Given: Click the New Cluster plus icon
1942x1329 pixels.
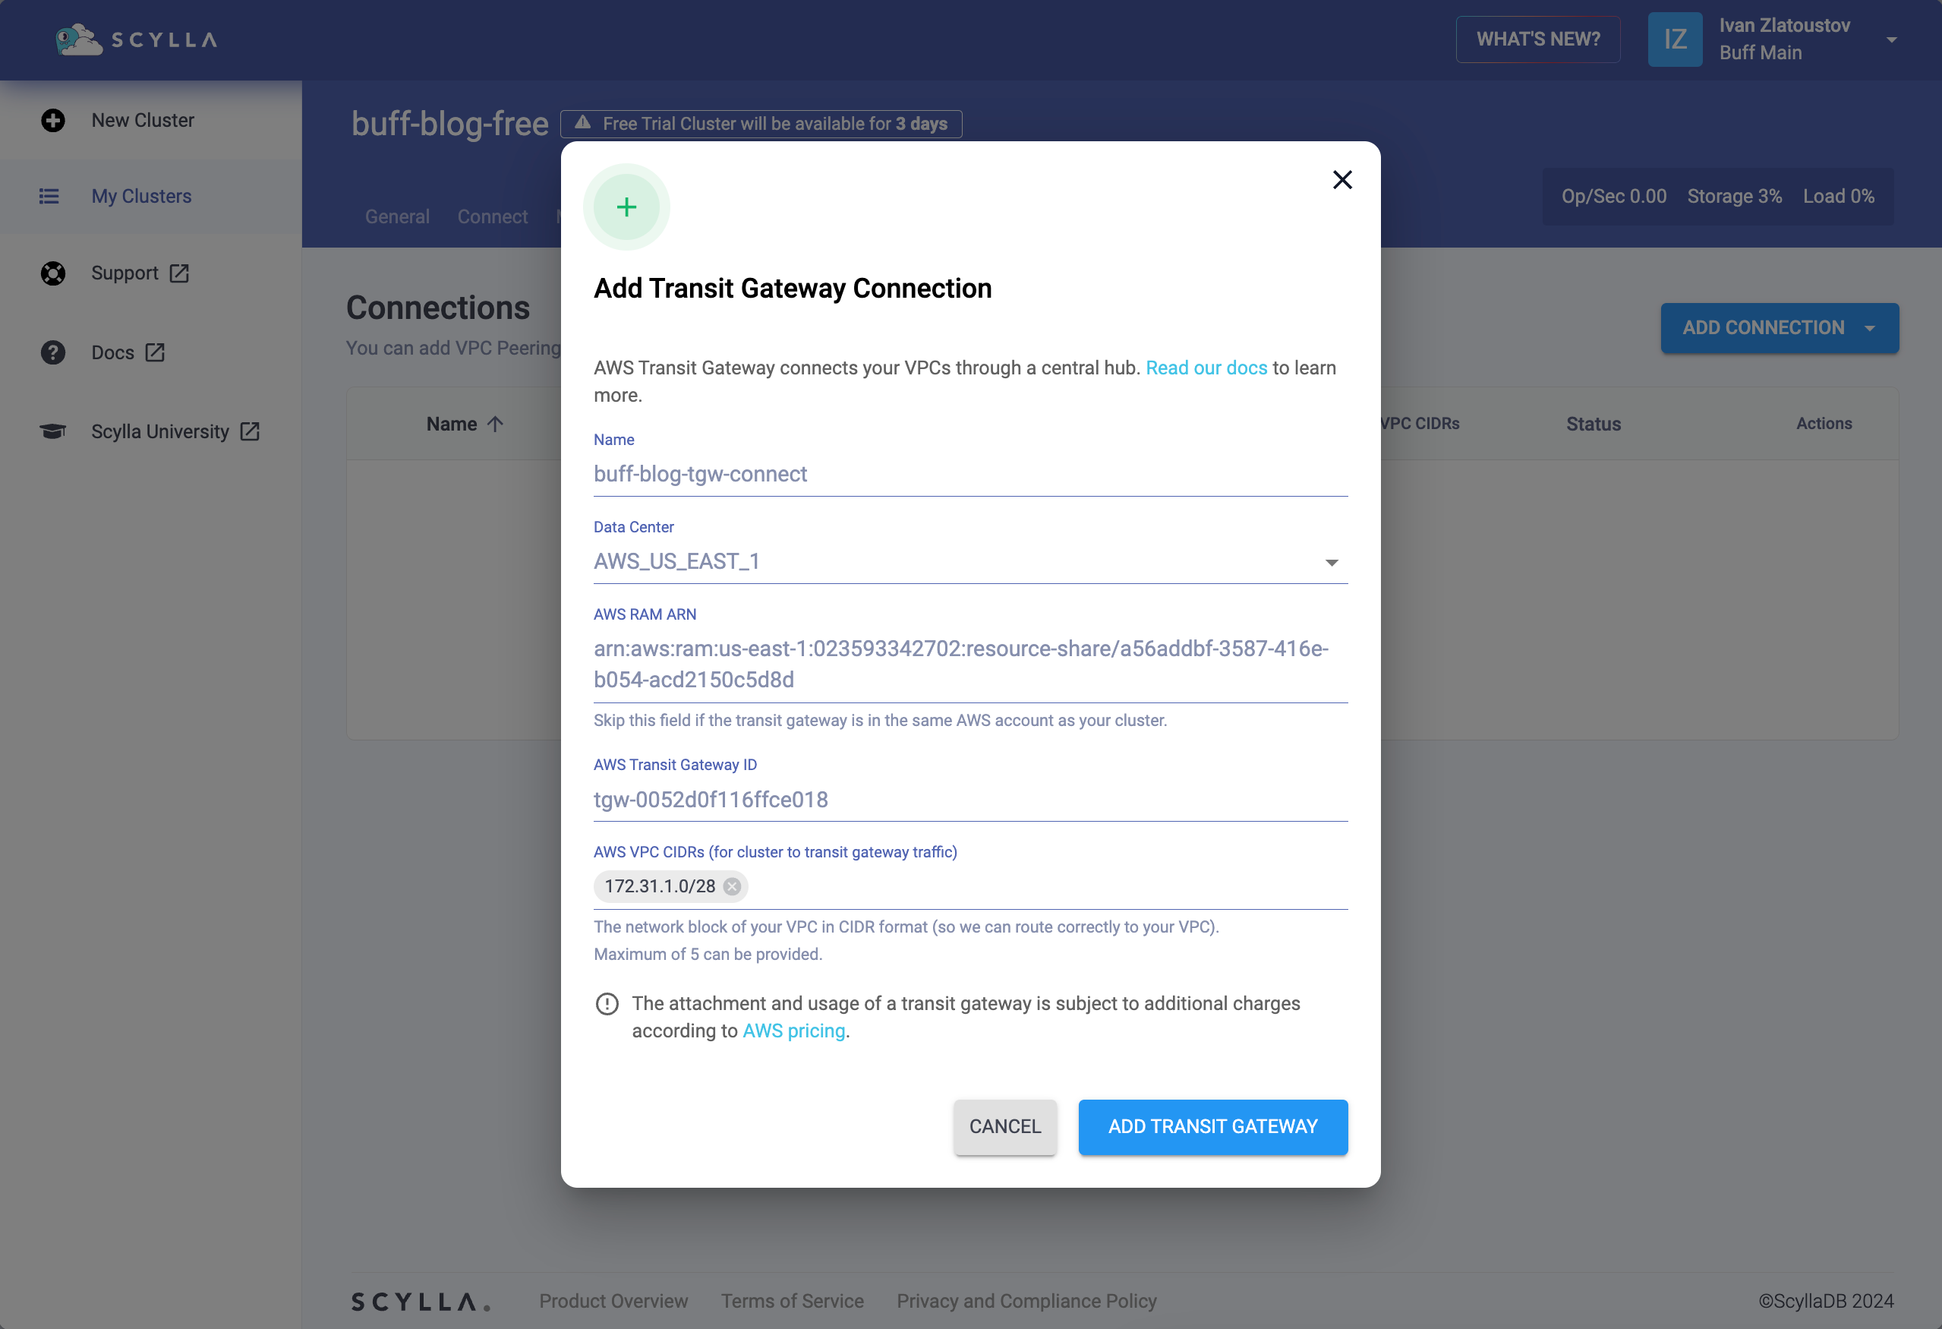Looking at the screenshot, I should (x=52, y=120).
